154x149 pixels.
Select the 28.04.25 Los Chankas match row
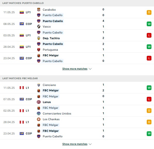click(77, 122)
